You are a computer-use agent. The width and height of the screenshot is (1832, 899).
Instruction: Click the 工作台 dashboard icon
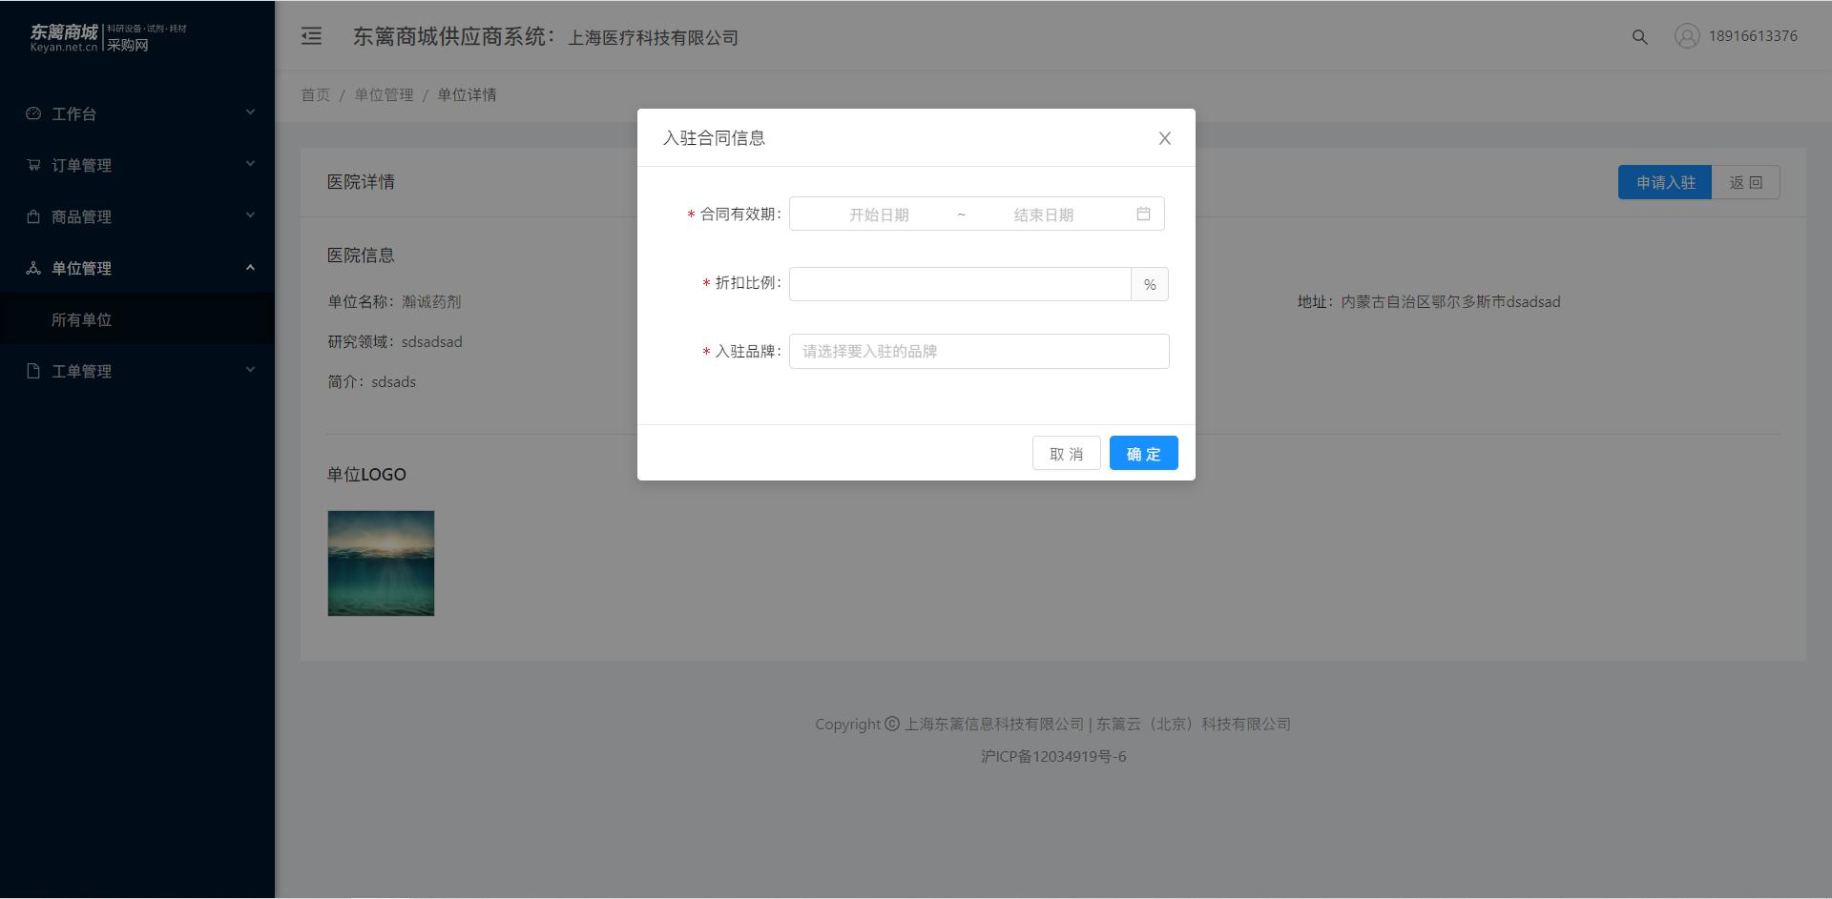(33, 113)
